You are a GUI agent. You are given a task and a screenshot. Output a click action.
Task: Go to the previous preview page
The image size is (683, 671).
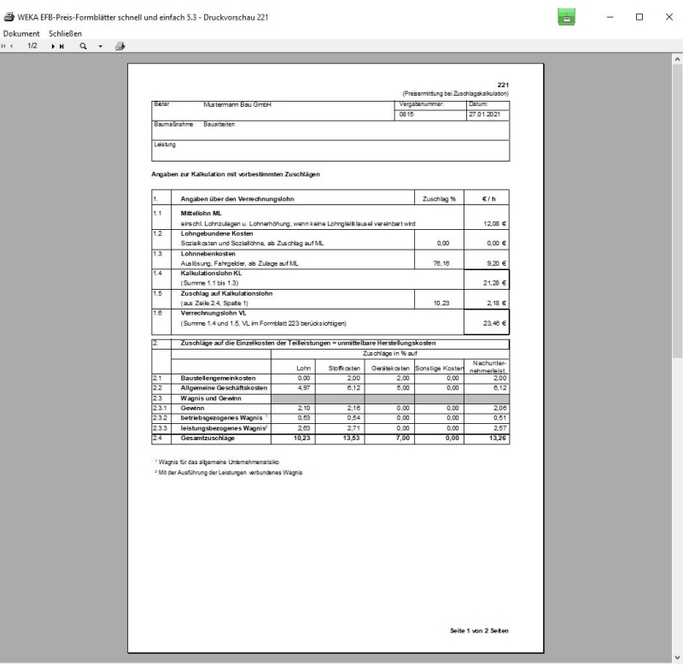click(x=13, y=45)
